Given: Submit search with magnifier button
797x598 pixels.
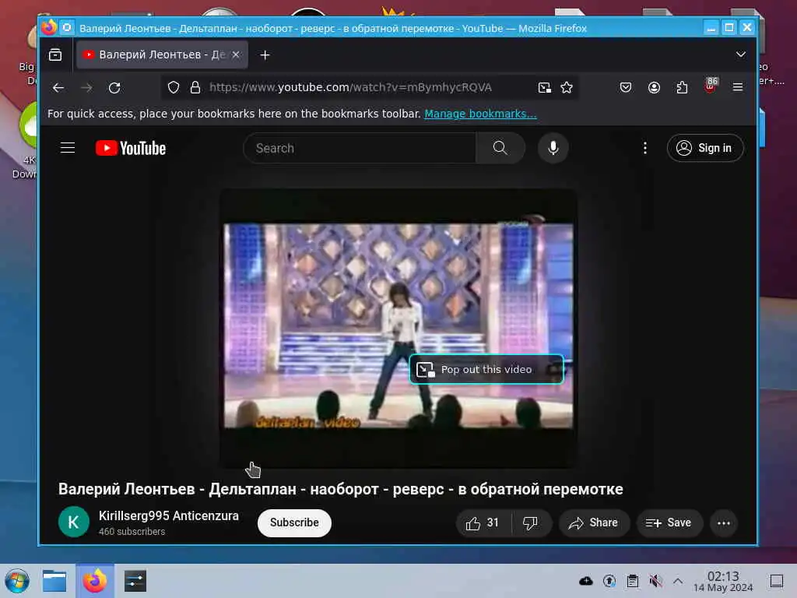Looking at the screenshot, I should click(x=500, y=148).
